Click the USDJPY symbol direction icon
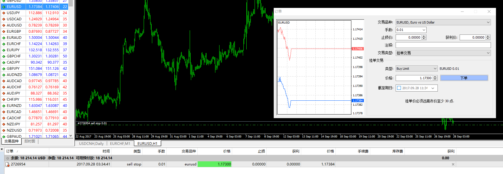The height and width of the screenshot is (174, 503). coord(4,13)
